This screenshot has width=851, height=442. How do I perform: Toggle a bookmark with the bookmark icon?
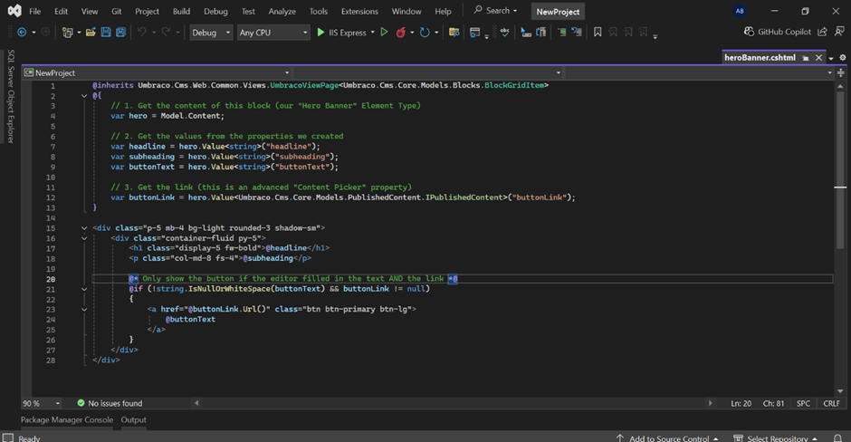(598, 33)
